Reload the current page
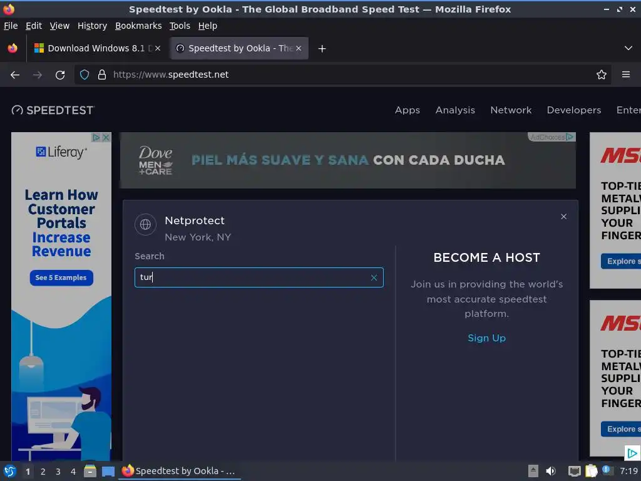The height and width of the screenshot is (481, 641). pos(60,75)
